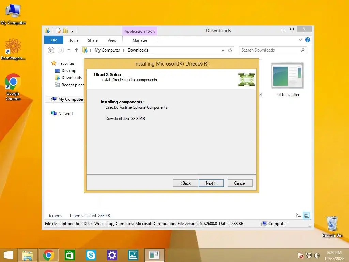Image resolution: width=349 pixels, height=262 pixels.
Task: Switch to large icons view
Action: [x=306, y=215]
